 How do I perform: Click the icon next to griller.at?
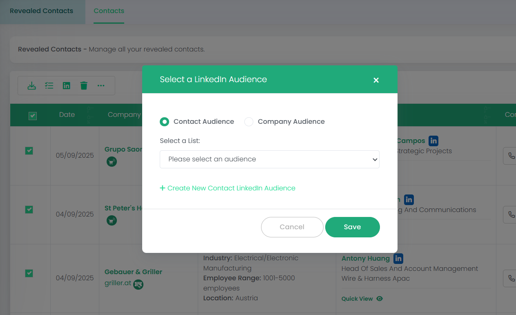pos(138,284)
